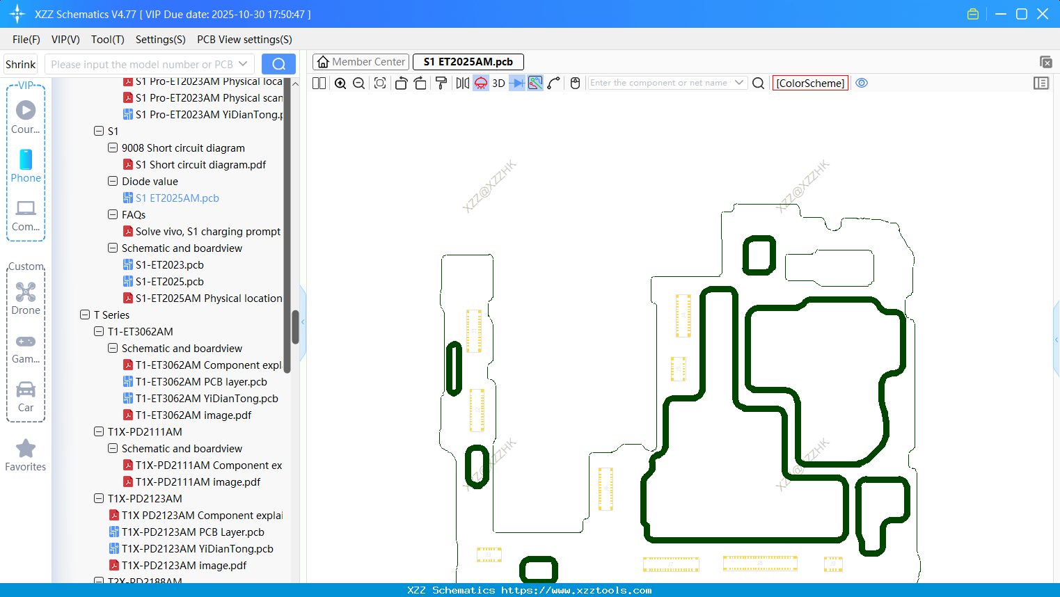Collapse the FAQs node
Screen dimensions: 1060x597
point(113,214)
